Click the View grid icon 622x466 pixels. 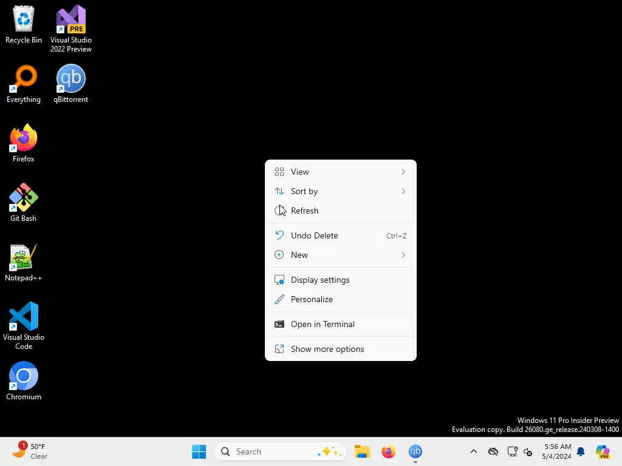(x=279, y=172)
